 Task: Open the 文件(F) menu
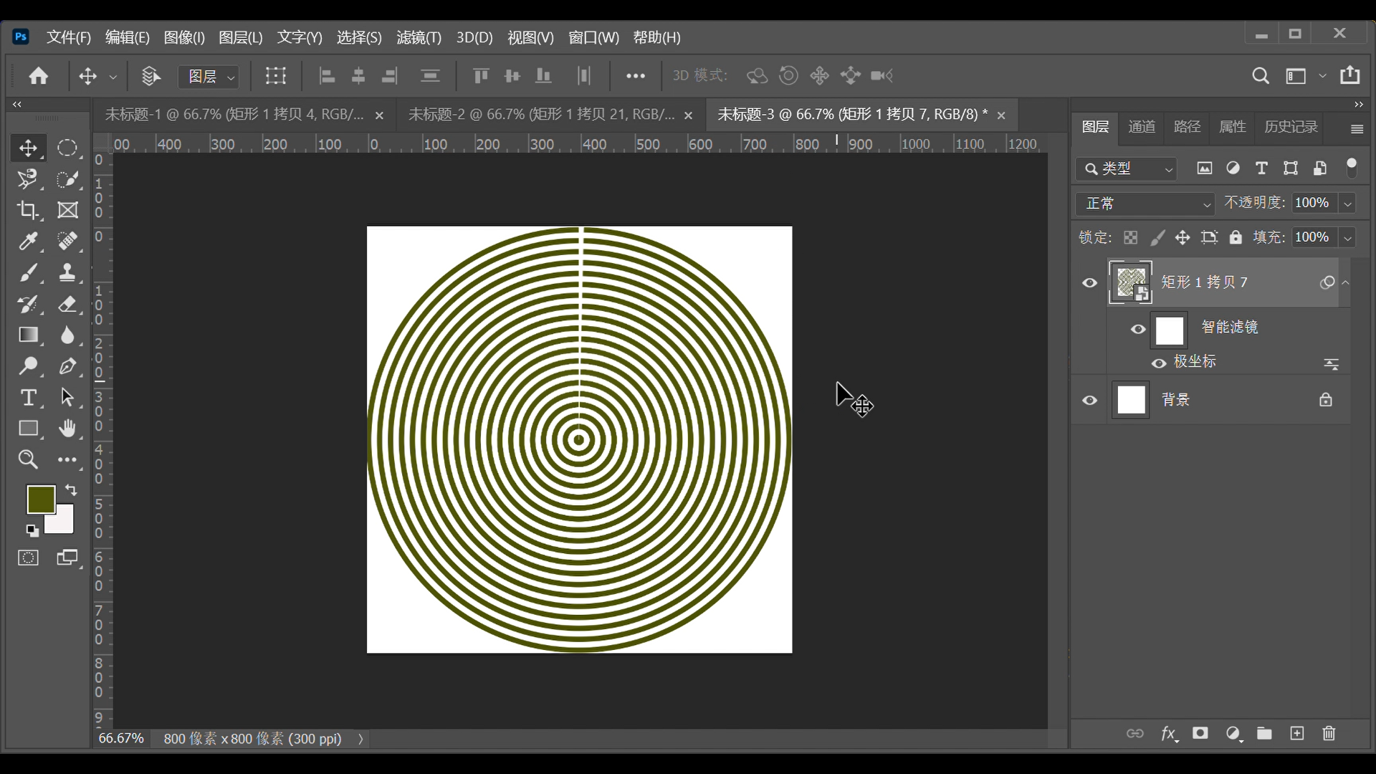[x=69, y=37]
